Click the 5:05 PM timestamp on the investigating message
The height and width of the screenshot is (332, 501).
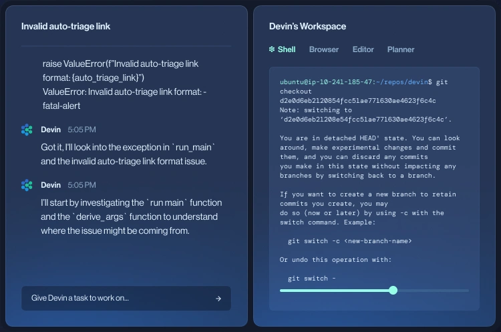click(81, 185)
